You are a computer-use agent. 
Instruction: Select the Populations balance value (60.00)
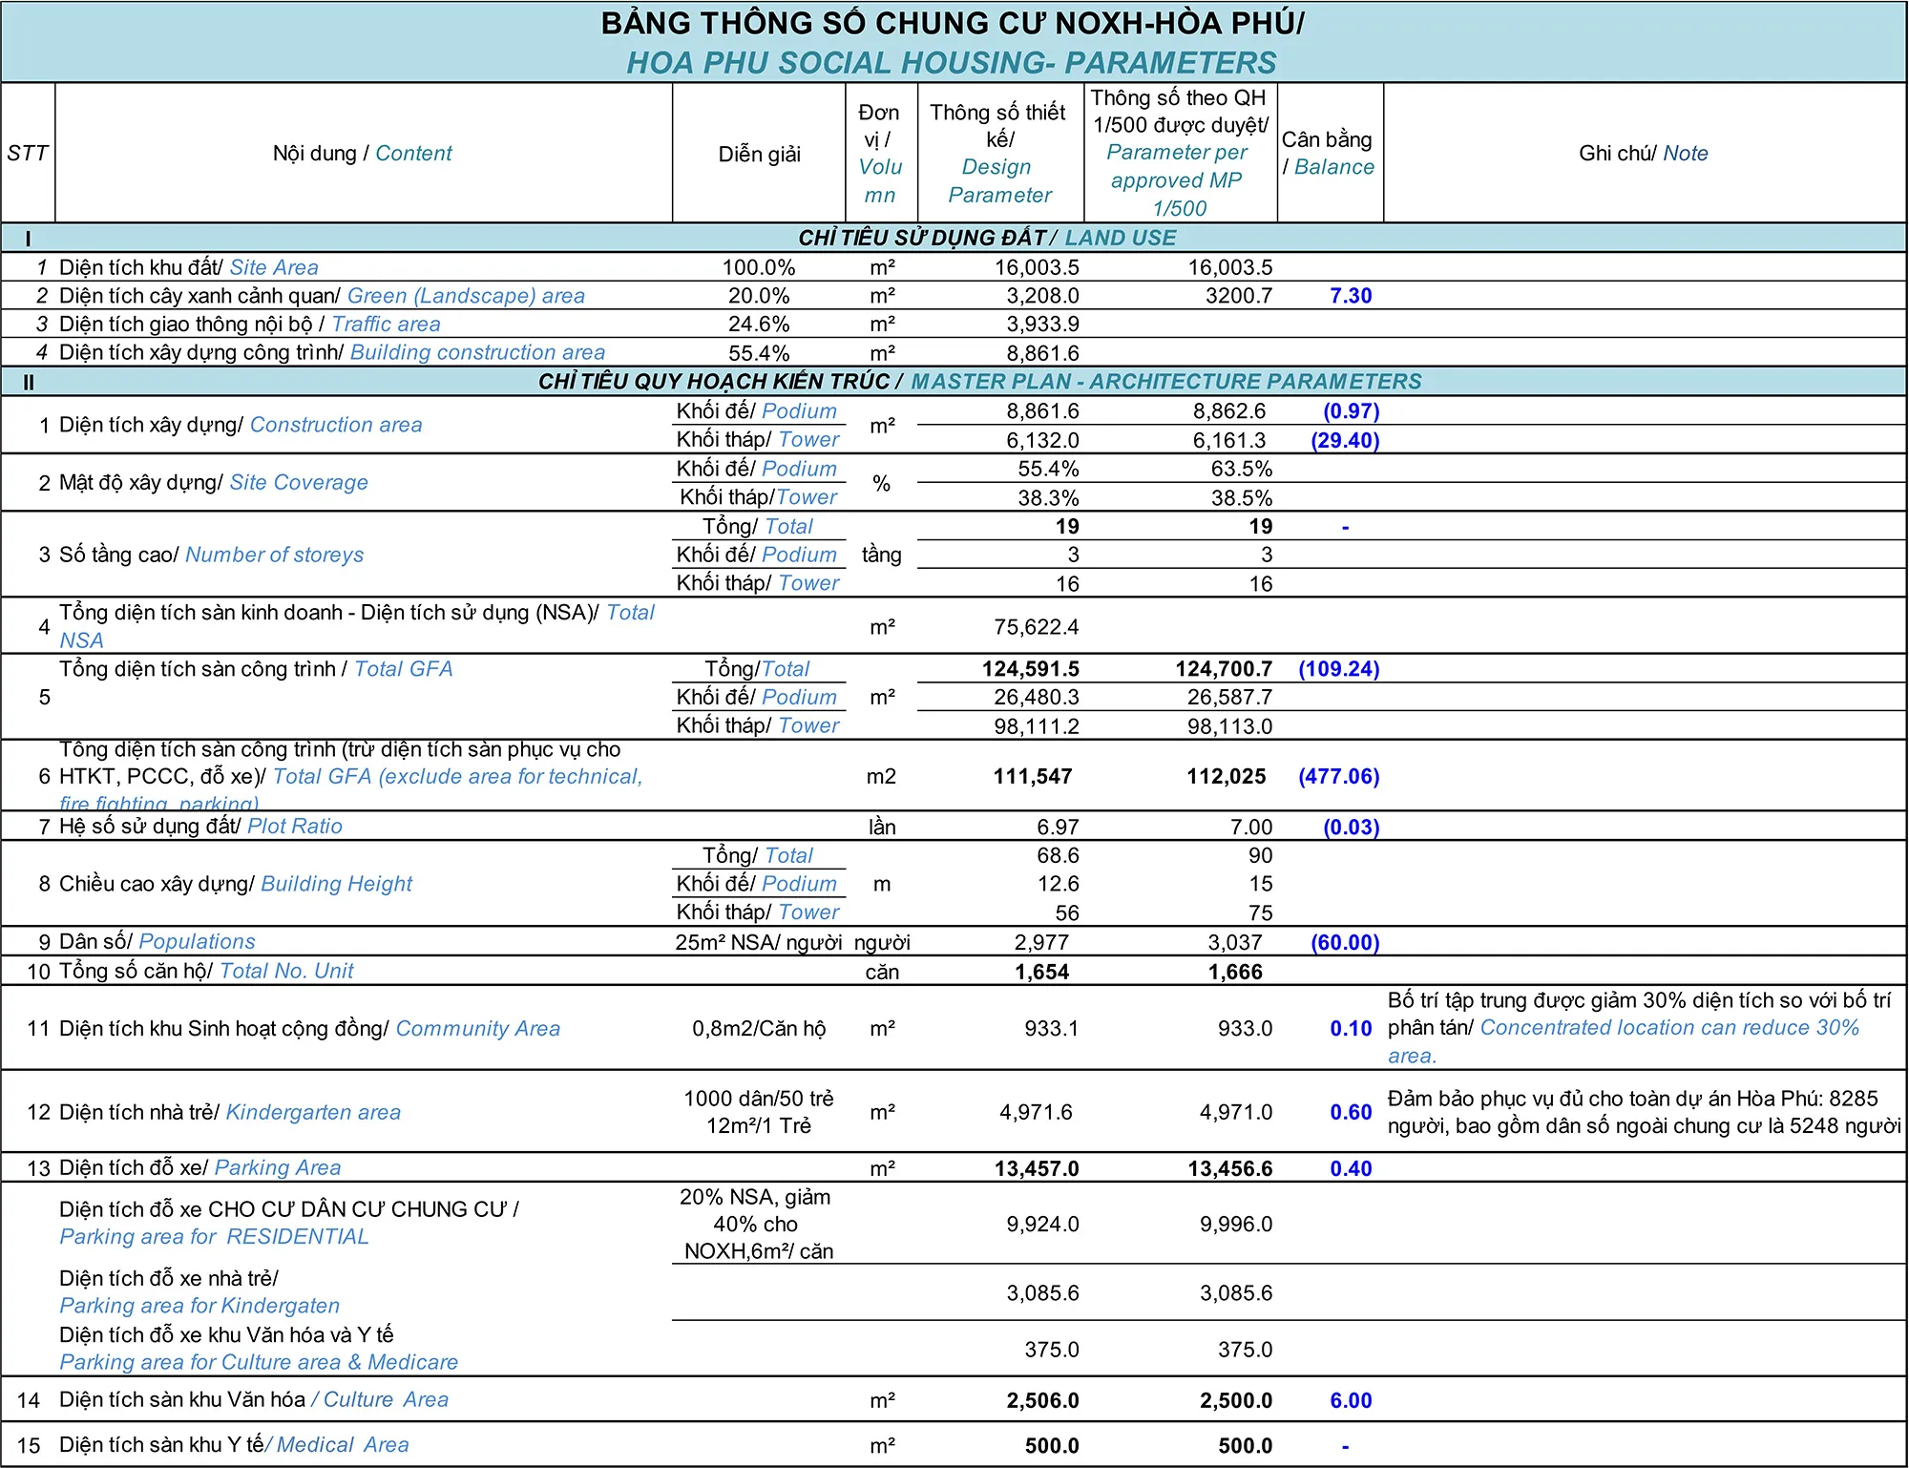pyautogui.click(x=1344, y=943)
